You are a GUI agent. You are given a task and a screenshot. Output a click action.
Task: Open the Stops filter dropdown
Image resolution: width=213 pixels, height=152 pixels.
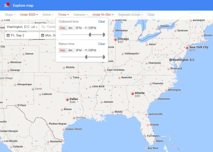pyautogui.click(x=10, y=15)
